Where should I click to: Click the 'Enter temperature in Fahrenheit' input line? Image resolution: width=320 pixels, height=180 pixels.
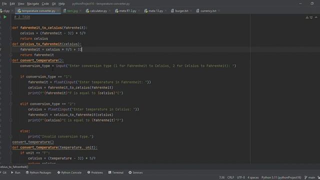pos(89,82)
